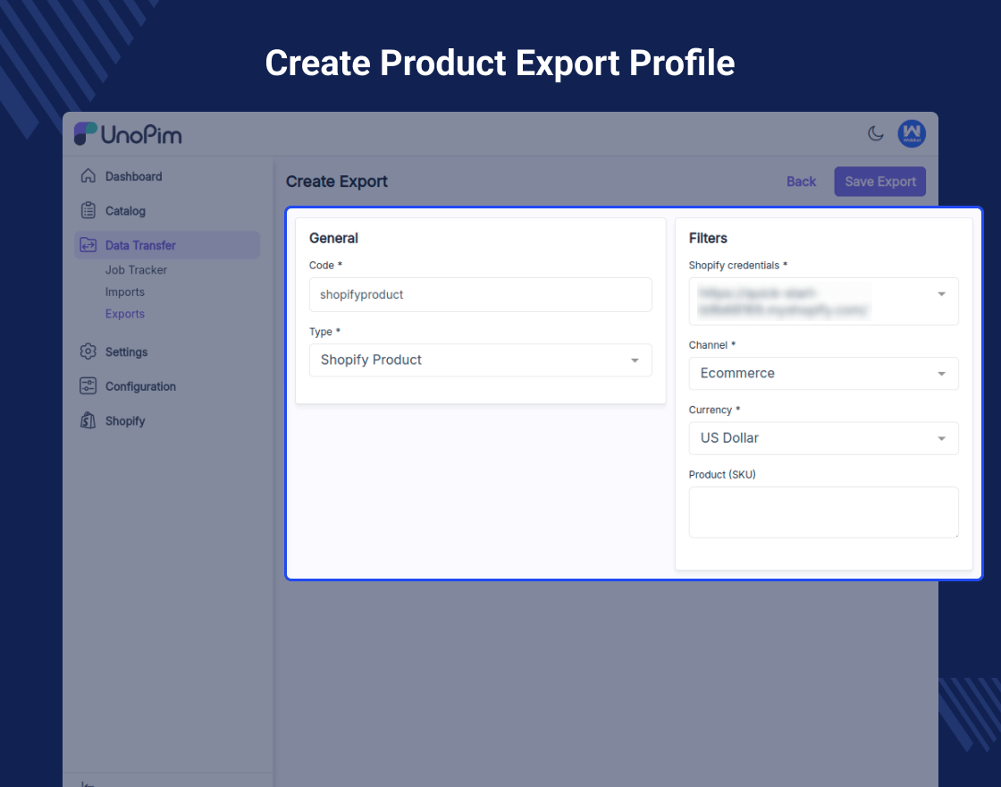
Task: Open Shopify label in the sidebar
Action: click(x=125, y=421)
